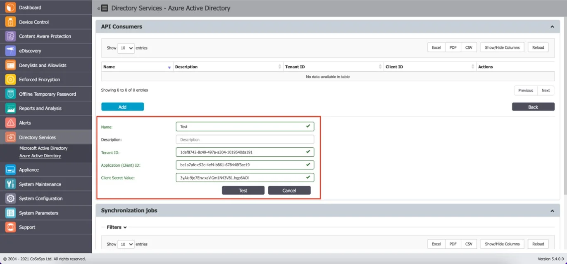
Task: Select Azure Active Directory submenu
Action: 40,156
